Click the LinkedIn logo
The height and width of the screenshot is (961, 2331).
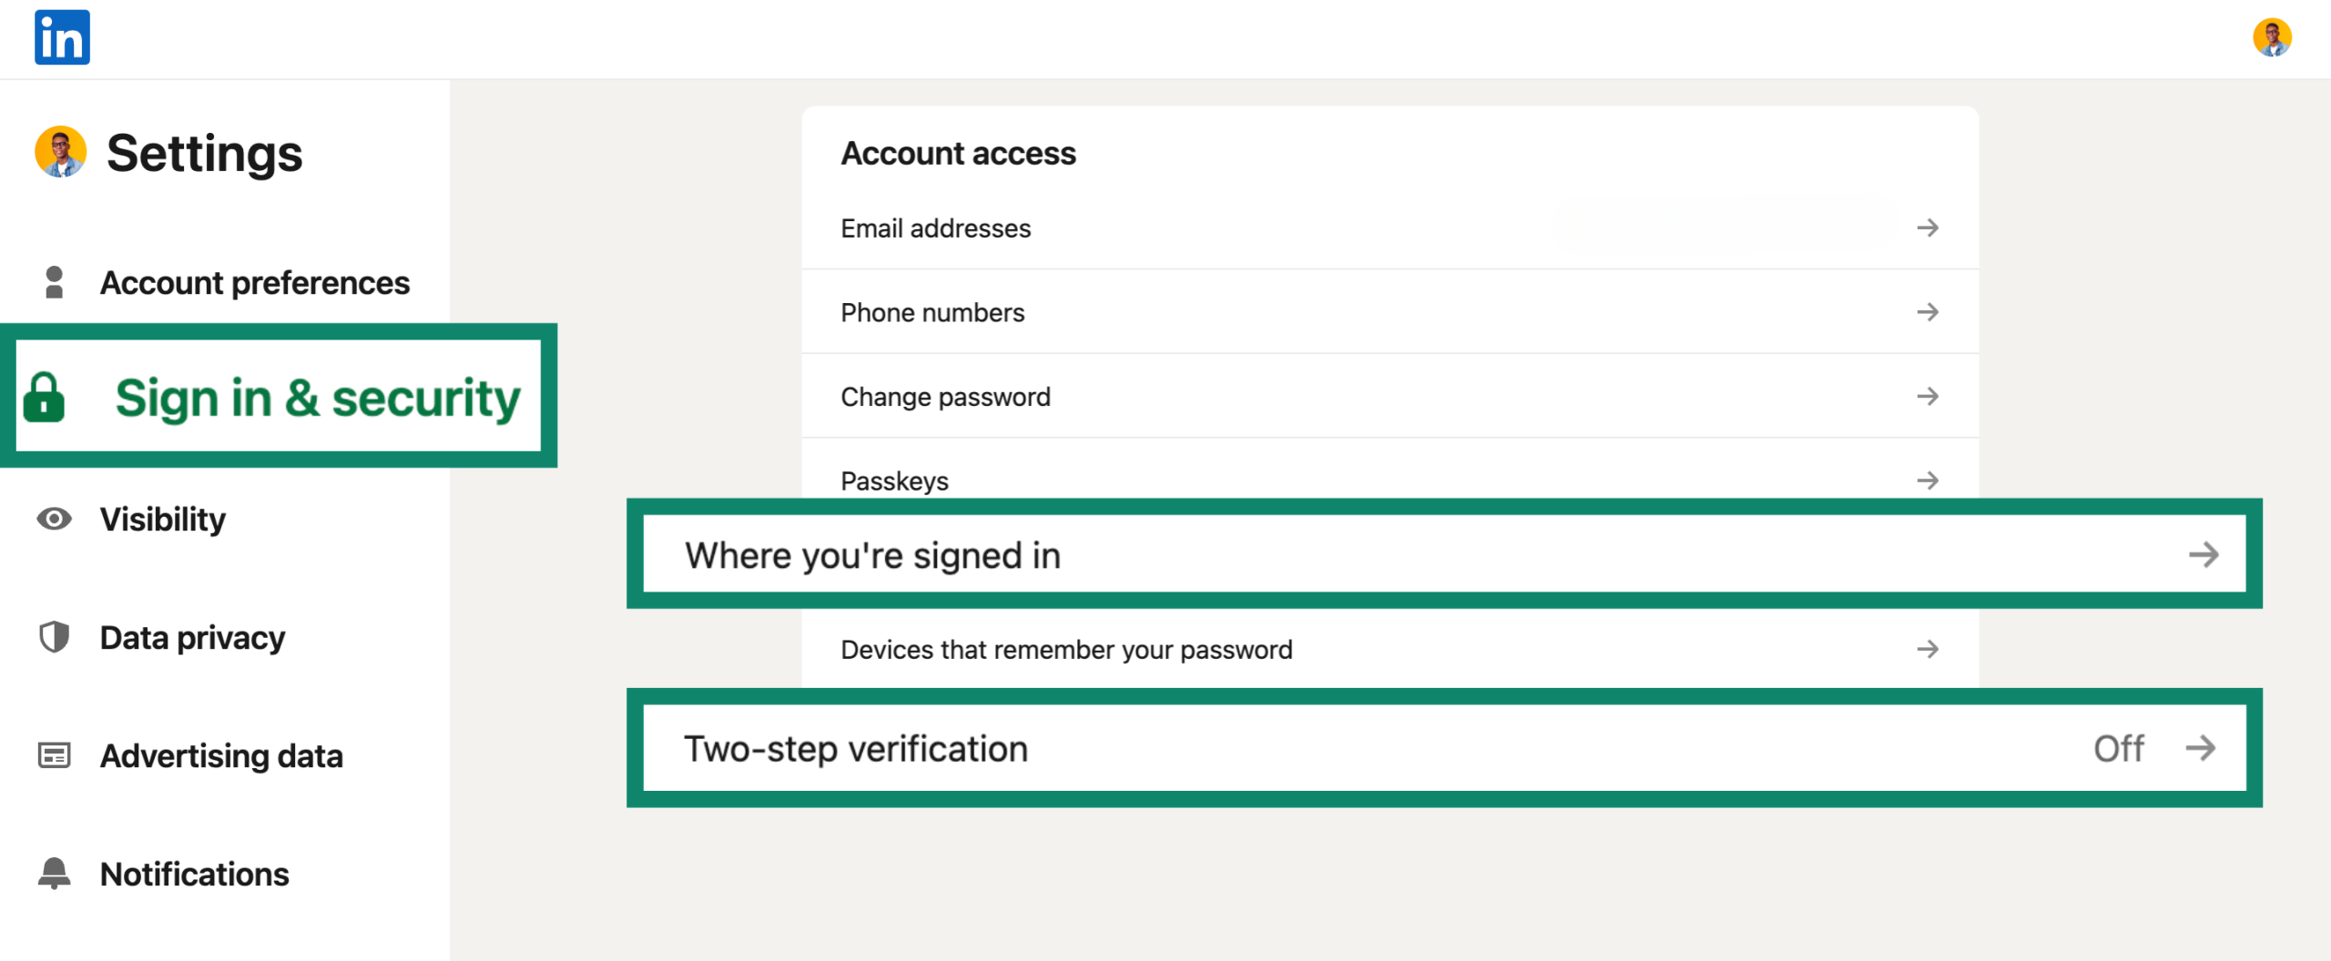click(x=60, y=37)
